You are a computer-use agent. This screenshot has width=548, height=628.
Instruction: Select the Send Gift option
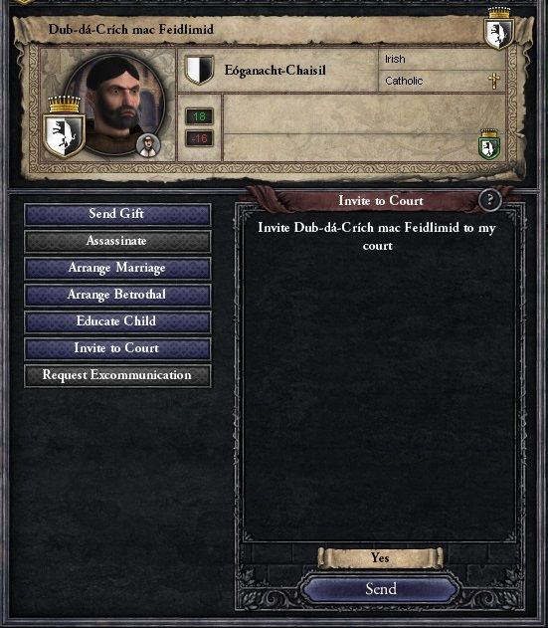tap(117, 214)
